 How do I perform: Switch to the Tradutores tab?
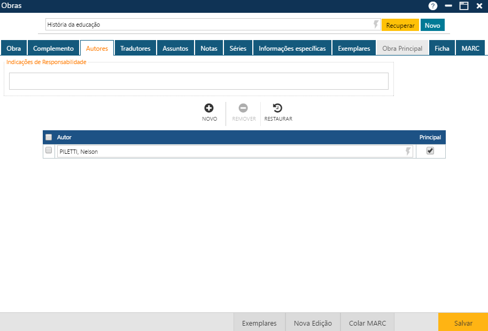point(135,48)
